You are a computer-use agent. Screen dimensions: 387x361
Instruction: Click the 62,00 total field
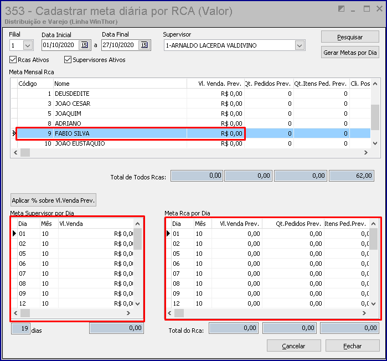(352, 176)
